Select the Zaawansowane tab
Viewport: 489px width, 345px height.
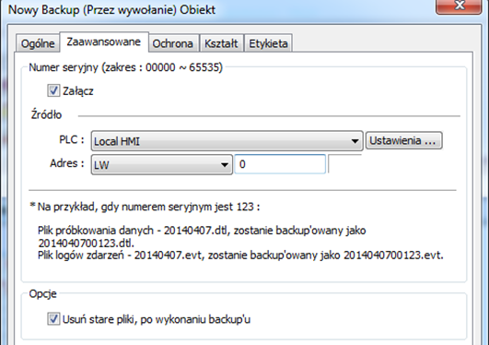pyautogui.click(x=104, y=42)
